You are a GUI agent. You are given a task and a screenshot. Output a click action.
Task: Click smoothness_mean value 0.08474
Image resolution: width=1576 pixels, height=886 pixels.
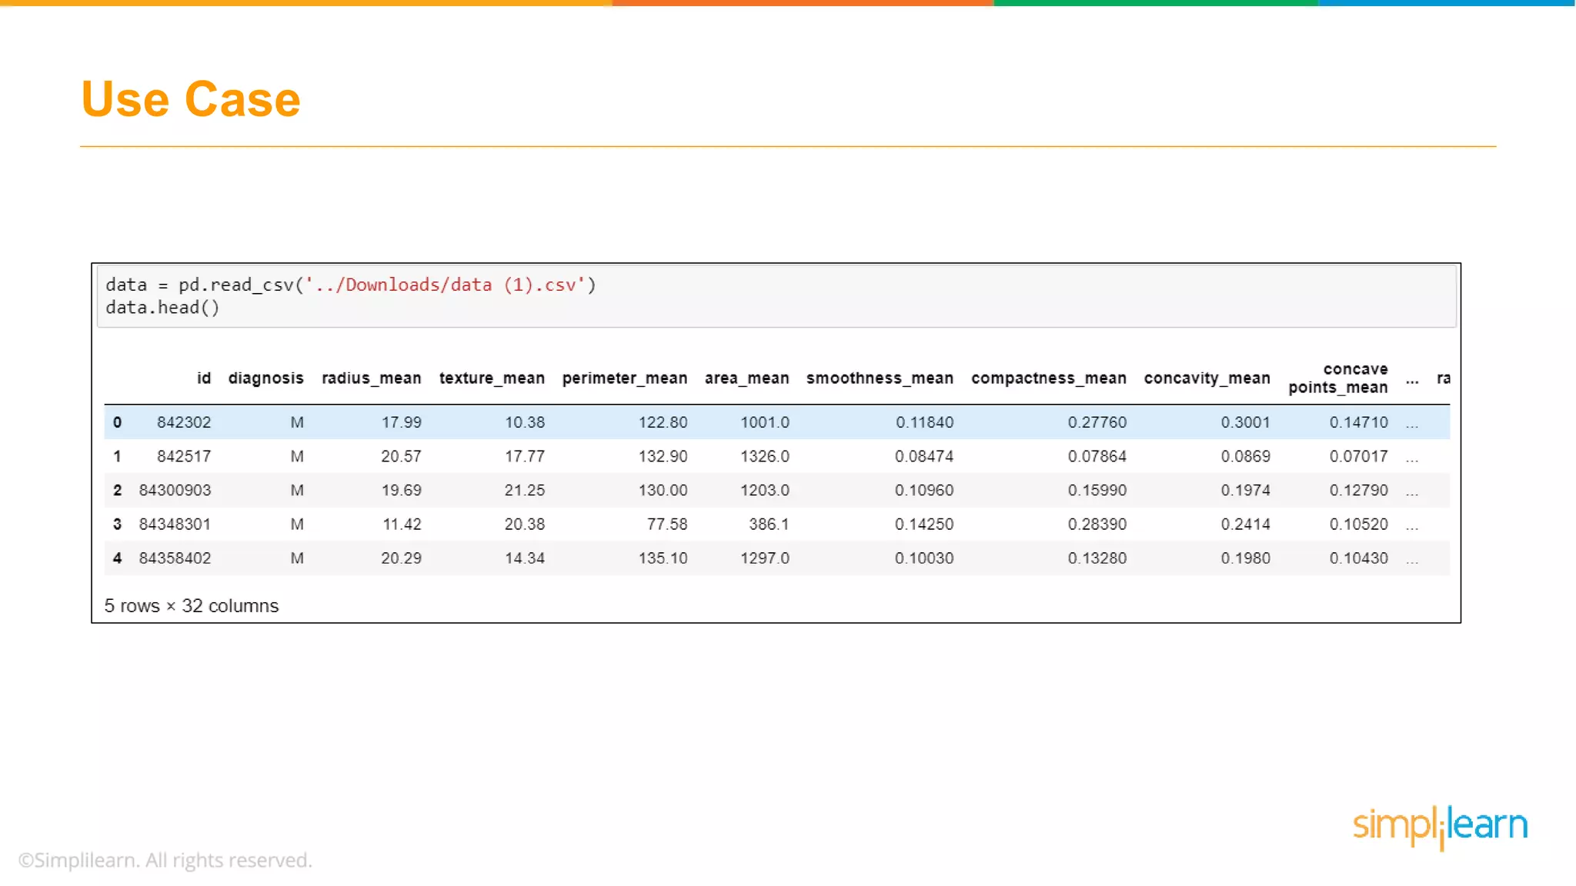coord(924,456)
